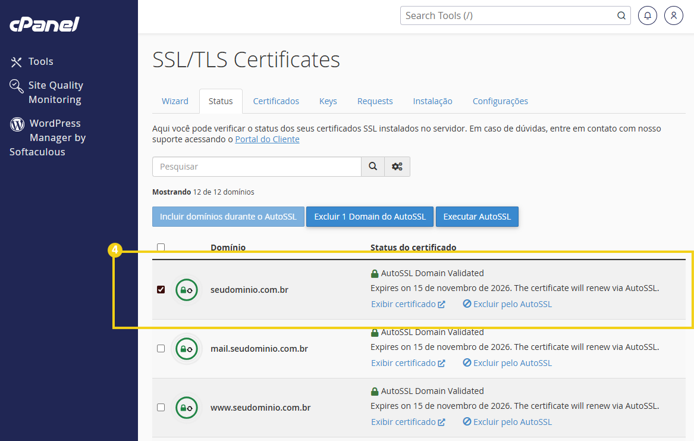
Task: Click the Mostrando 12 de 12 domínios text
Action: tap(203, 192)
